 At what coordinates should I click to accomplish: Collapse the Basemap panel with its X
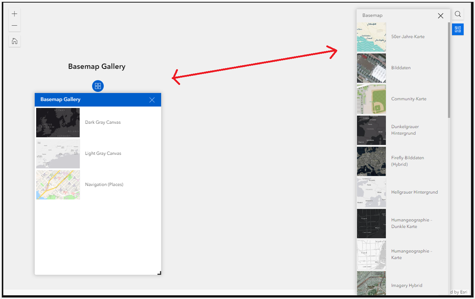tap(440, 15)
